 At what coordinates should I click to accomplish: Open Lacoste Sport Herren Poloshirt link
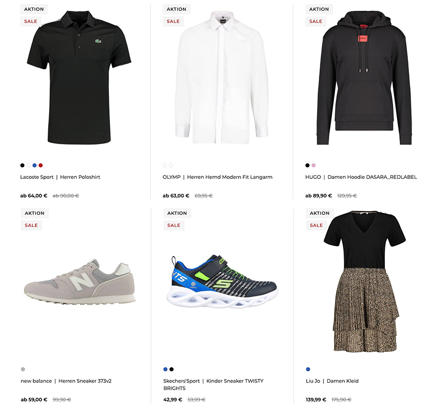tap(60, 177)
